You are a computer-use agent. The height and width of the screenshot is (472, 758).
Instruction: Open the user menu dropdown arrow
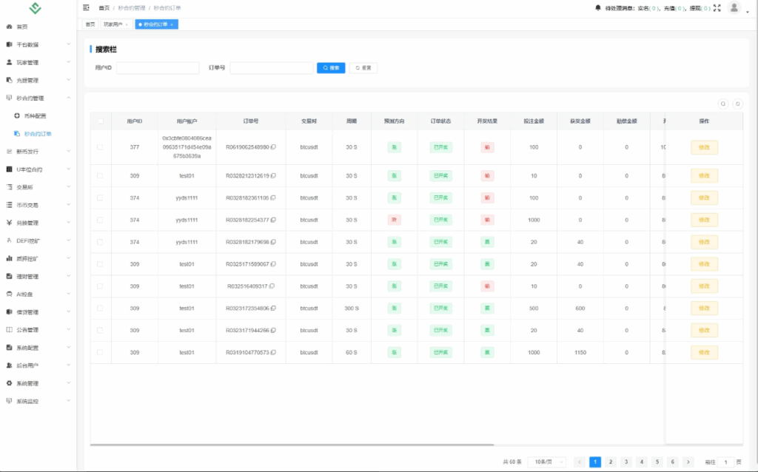(x=748, y=12)
